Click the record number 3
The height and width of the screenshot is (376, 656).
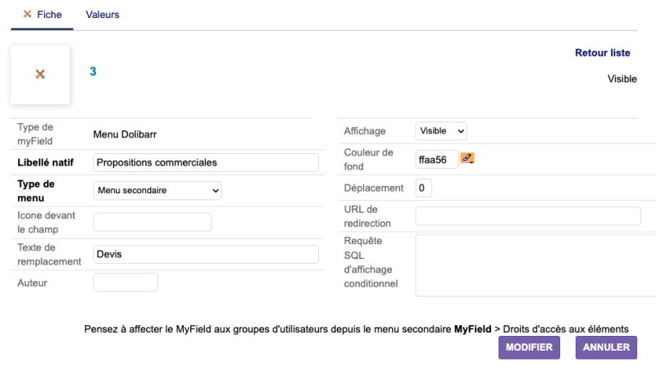(93, 71)
